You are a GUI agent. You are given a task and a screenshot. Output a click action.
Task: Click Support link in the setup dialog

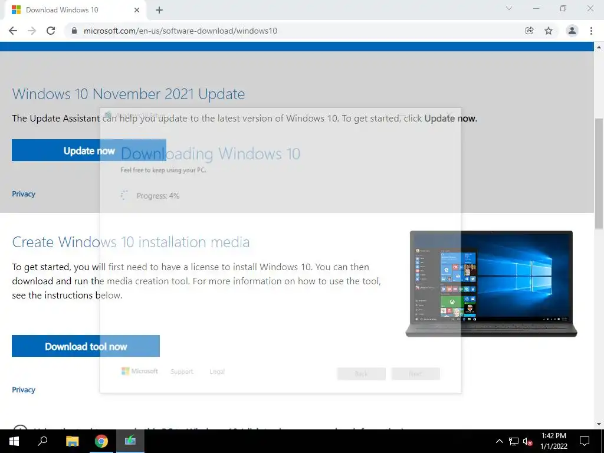click(x=182, y=372)
